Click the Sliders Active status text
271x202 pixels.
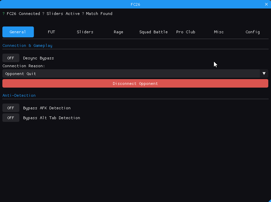63,14
